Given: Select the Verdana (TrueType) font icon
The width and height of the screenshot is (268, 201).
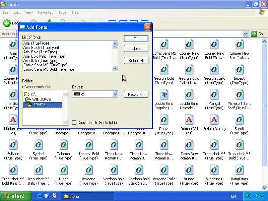Looking at the screenshot, I should click(88, 170).
